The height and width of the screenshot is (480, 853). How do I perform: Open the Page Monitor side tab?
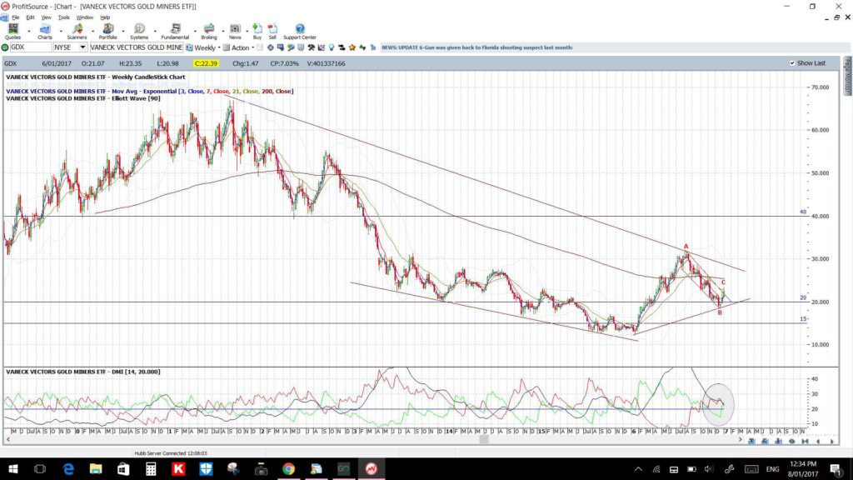pyautogui.click(x=847, y=75)
